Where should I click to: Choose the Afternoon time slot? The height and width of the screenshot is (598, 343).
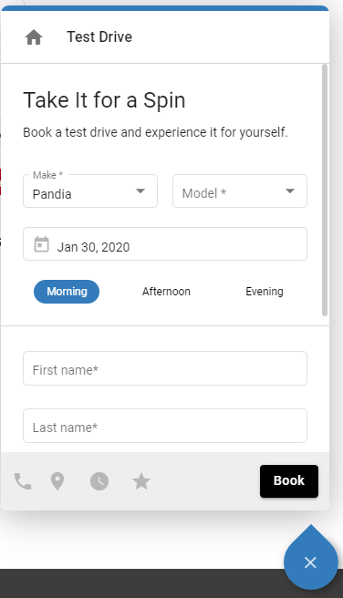click(166, 292)
